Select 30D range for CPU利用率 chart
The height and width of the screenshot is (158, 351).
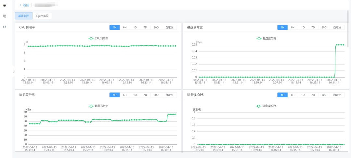coord(156,27)
